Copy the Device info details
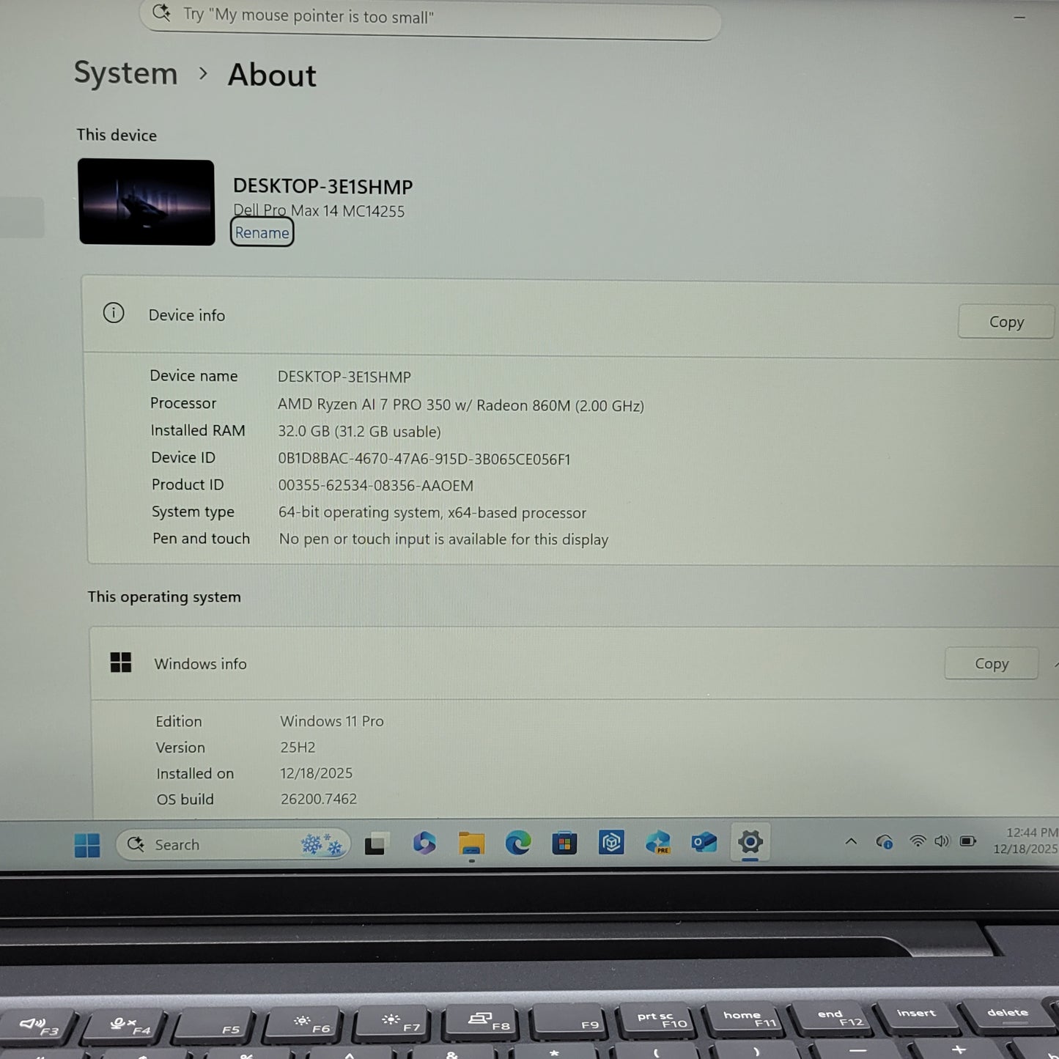1059x1059 pixels. pyautogui.click(x=1006, y=322)
